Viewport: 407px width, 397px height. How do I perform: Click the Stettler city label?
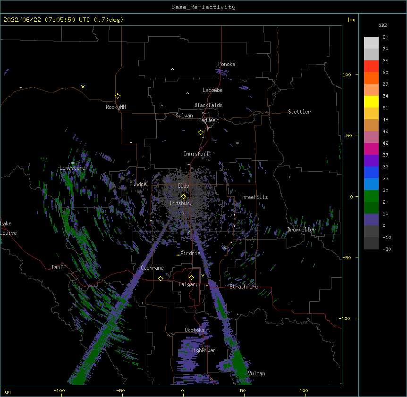299,112
